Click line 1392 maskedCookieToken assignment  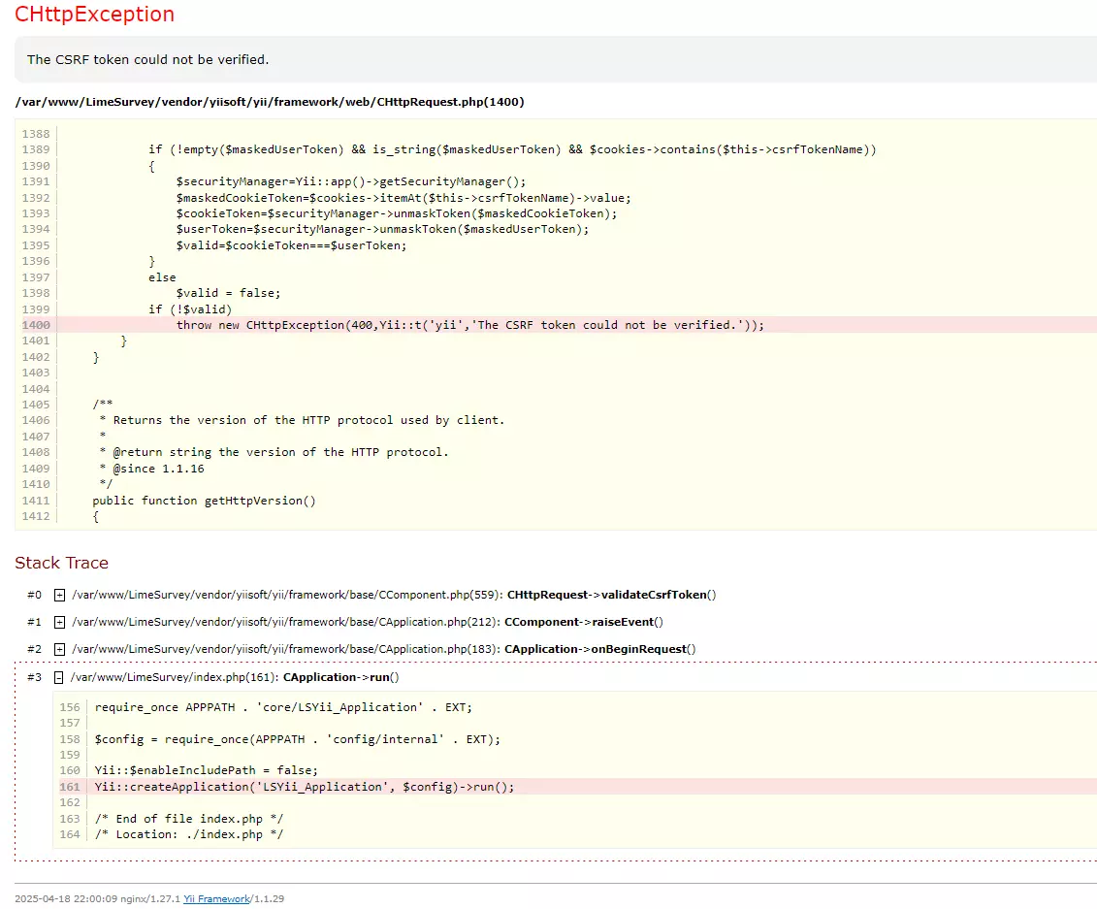[403, 198]
